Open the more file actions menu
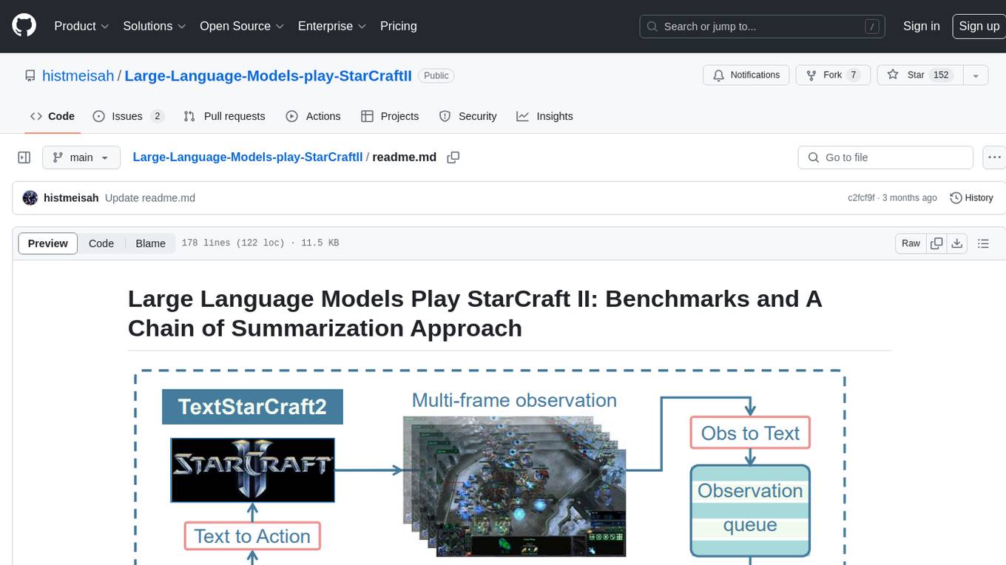The width and height of the screenshot is (1006, 565). pyautogui.click(x=994, y=158)
